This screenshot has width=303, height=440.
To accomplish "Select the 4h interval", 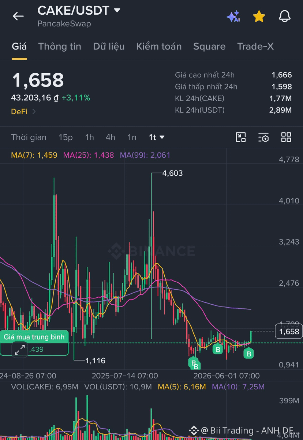I will [110, 137].
